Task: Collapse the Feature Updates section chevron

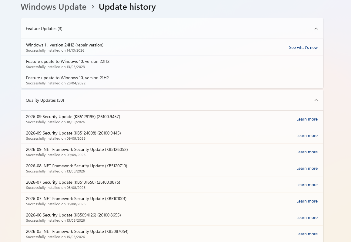Action: (x=316, y=29)
